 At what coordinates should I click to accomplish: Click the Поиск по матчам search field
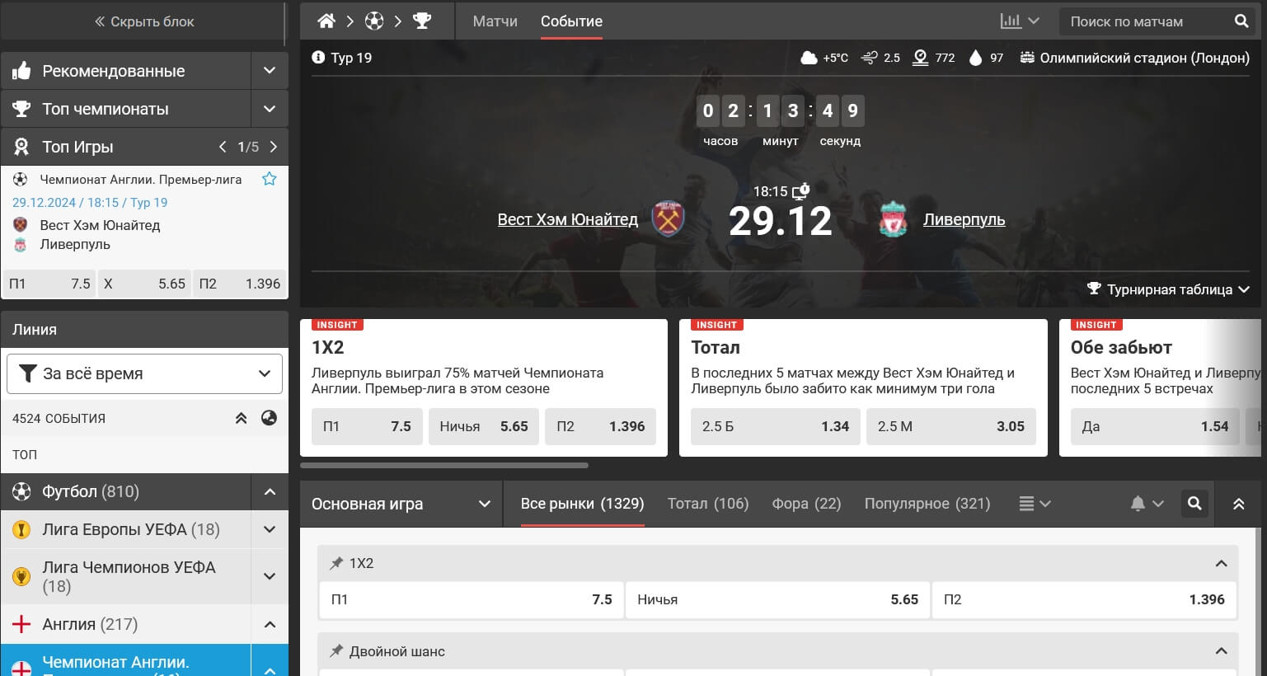(1146, 21)
